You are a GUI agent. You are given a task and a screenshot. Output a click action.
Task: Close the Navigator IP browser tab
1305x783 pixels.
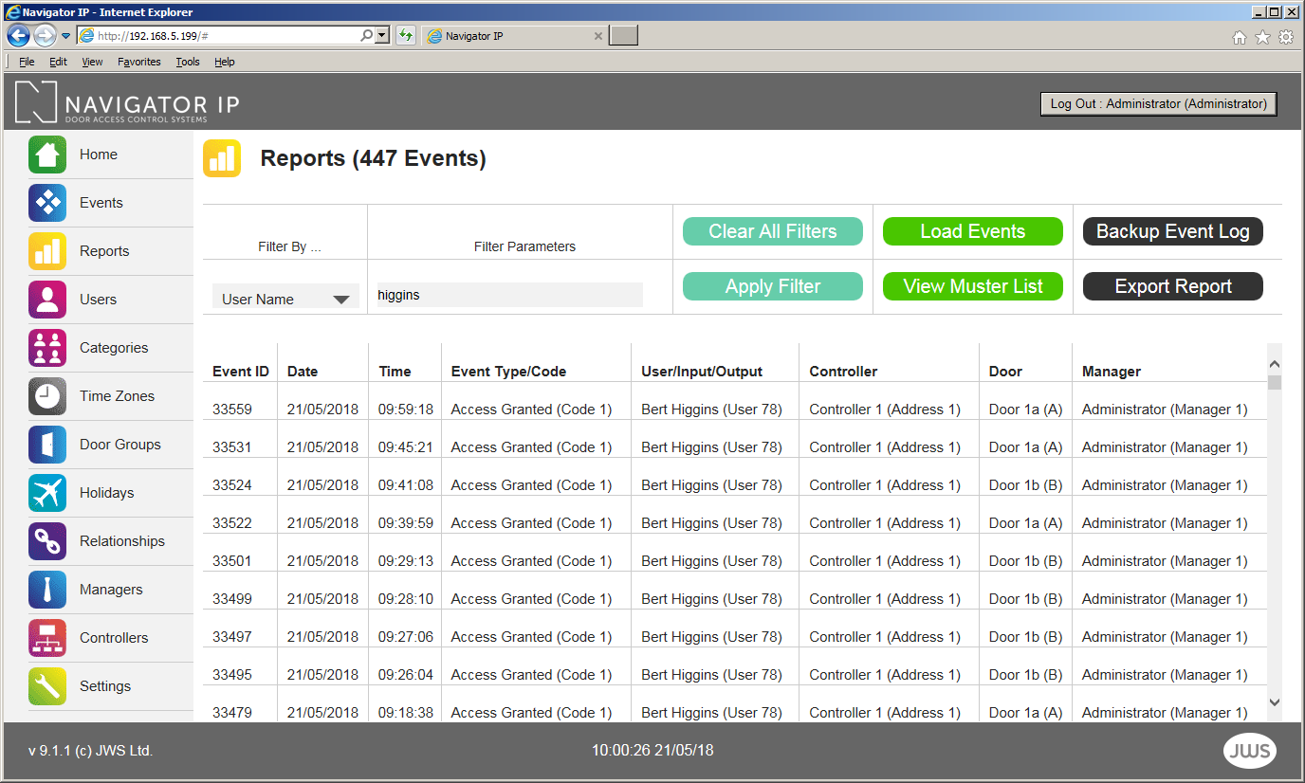point(597,36)
